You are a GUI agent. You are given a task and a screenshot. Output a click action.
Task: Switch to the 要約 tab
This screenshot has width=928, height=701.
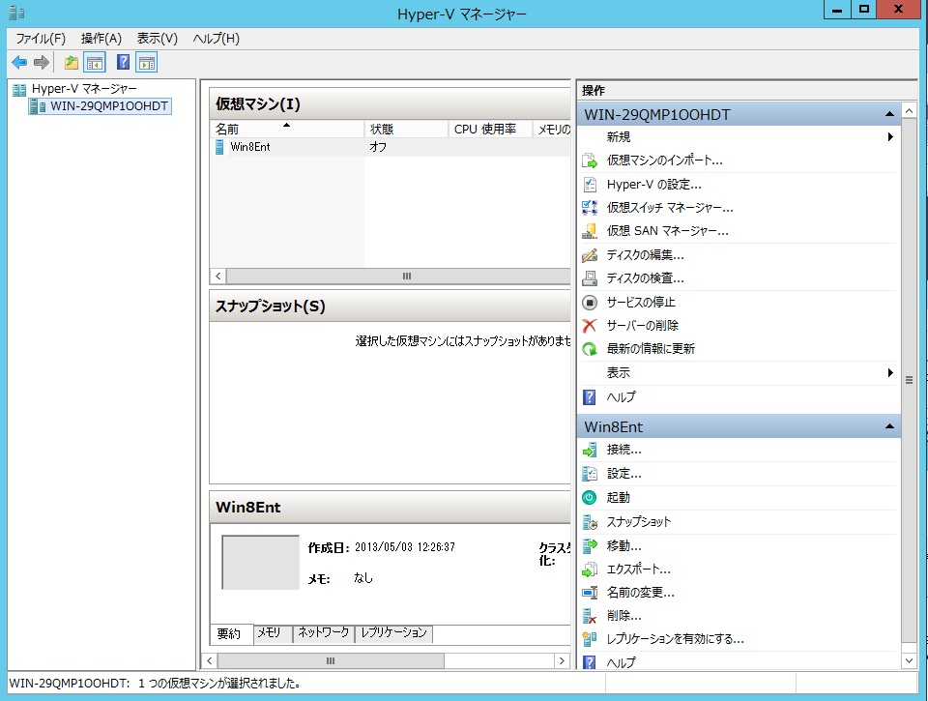(229, 633)
